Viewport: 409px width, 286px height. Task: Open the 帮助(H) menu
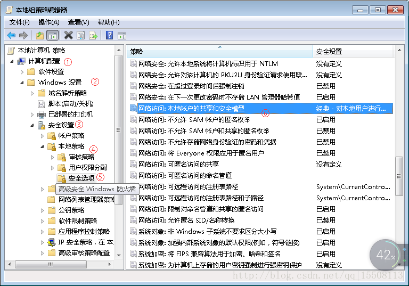tap(109, 22)
